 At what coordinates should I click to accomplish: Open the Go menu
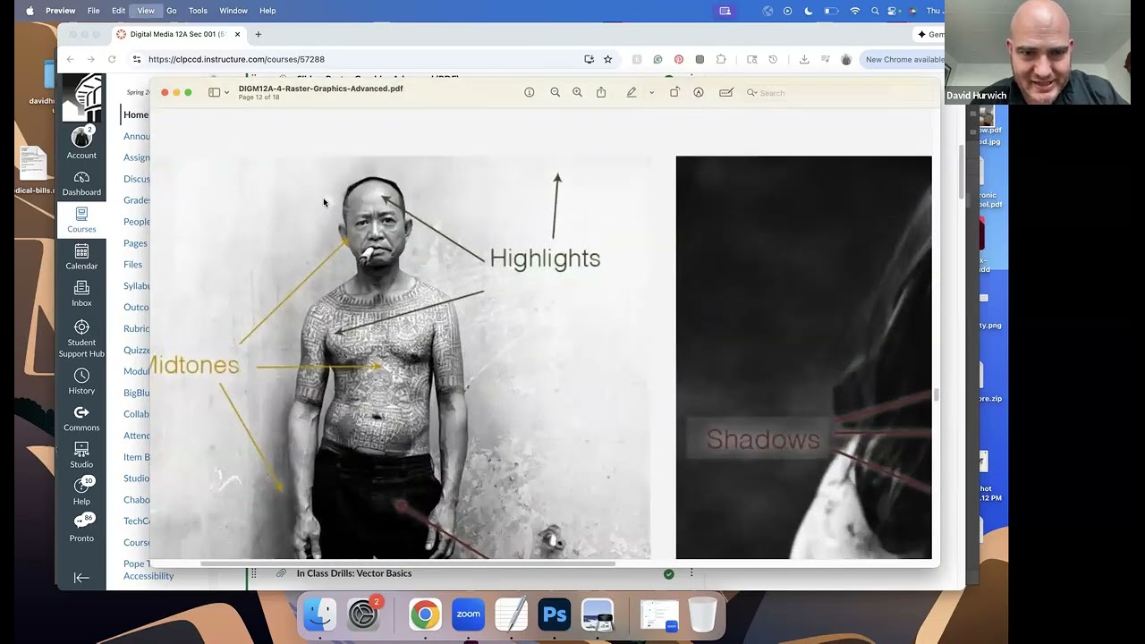pos(171,11)
